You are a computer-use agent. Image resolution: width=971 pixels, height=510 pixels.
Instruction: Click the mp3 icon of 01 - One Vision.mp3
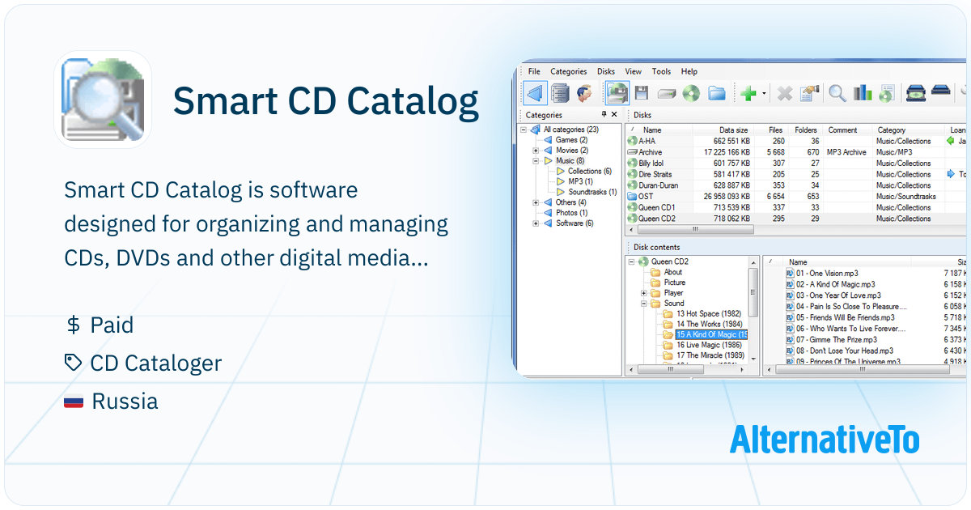click(791, 274)
